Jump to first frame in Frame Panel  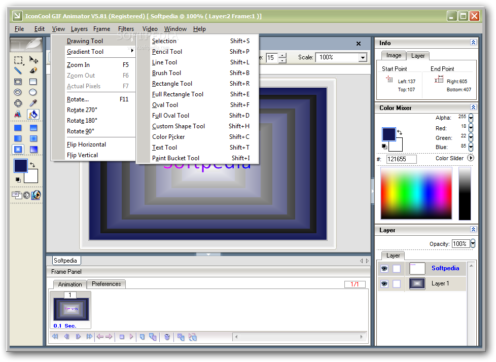tap(55, 336)
